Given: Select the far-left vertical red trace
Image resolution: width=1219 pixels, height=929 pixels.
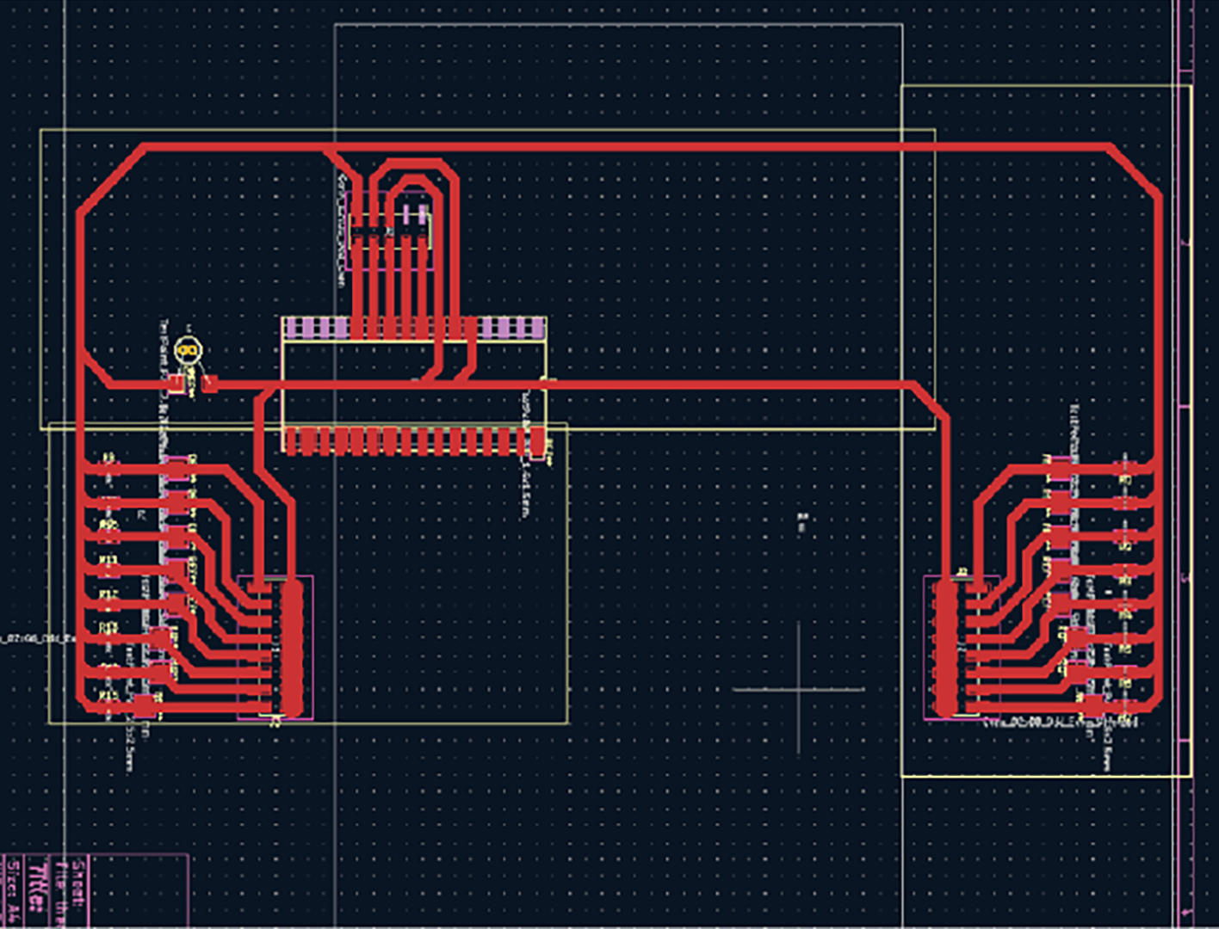Looking at the screenshot, I should pyautogui.click(x=82, y=456).
